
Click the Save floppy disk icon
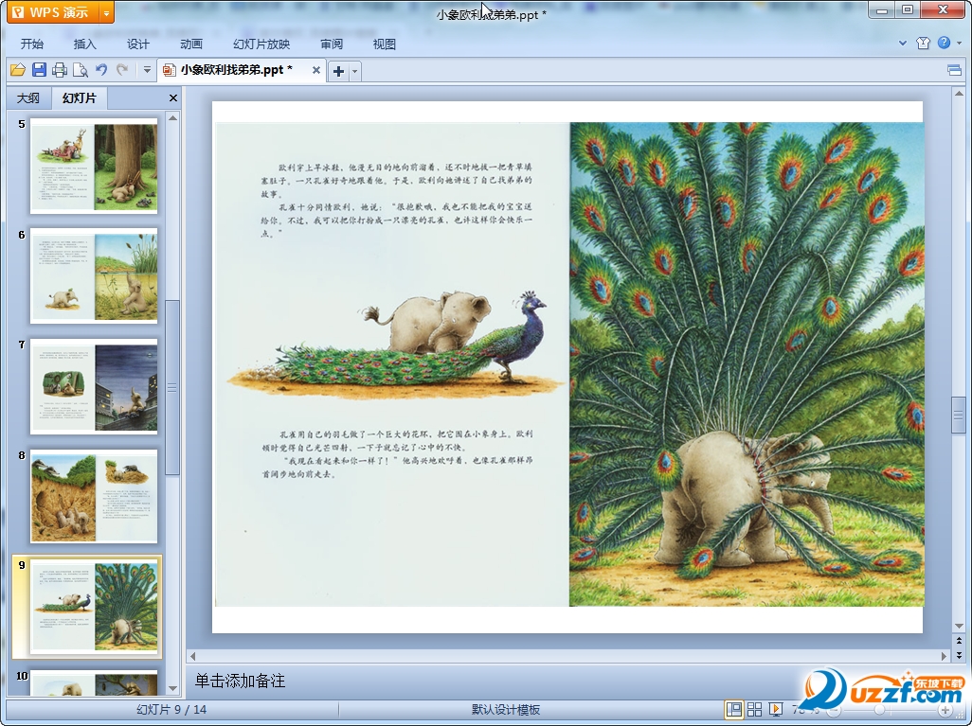click(x=39, y=70)
